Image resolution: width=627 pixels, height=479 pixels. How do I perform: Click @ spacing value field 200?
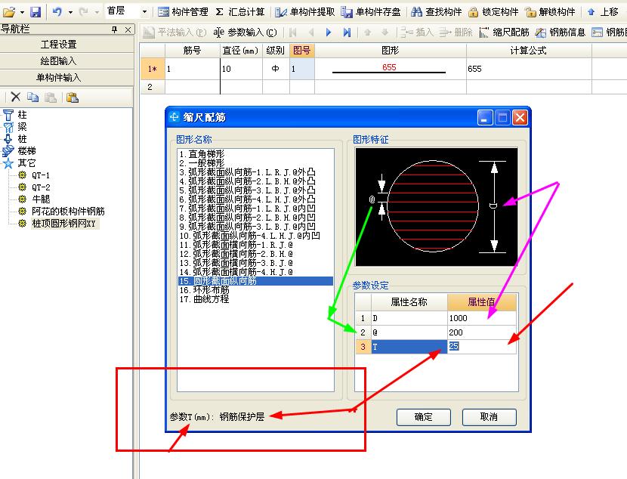[x=482, y=332]
